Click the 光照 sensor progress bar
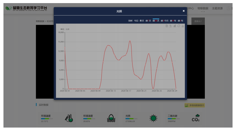The width and height of the screenshot is (236, 131). click(131, 119)
